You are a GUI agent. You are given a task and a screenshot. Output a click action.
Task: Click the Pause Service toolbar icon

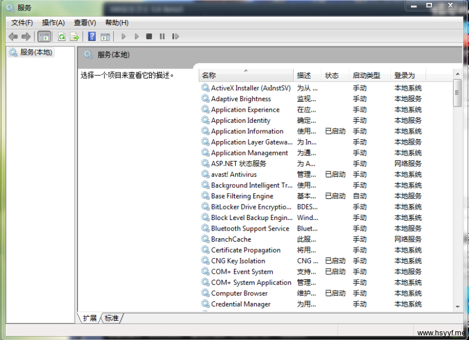point(162,36)
